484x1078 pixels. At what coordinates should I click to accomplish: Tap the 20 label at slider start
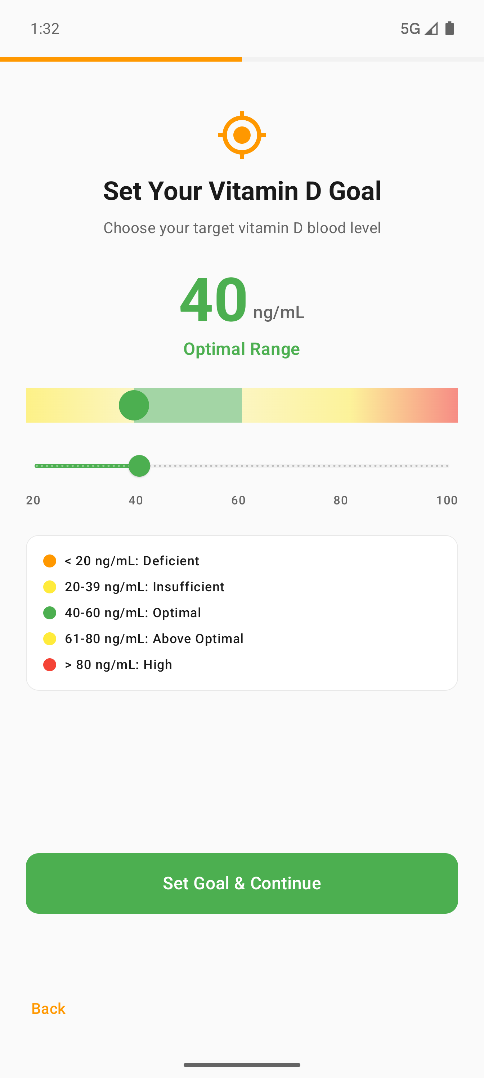click(33, 500)
